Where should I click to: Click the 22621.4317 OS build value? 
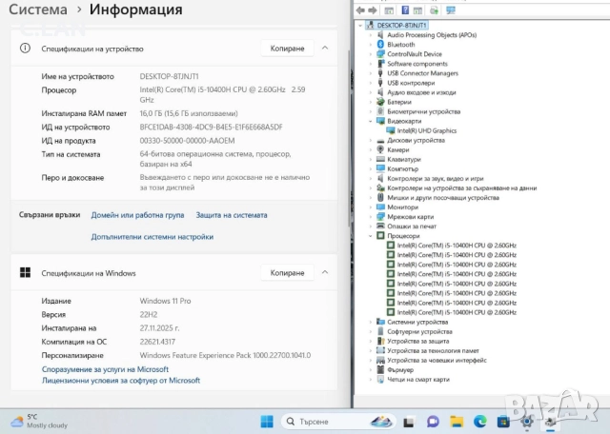157,342
